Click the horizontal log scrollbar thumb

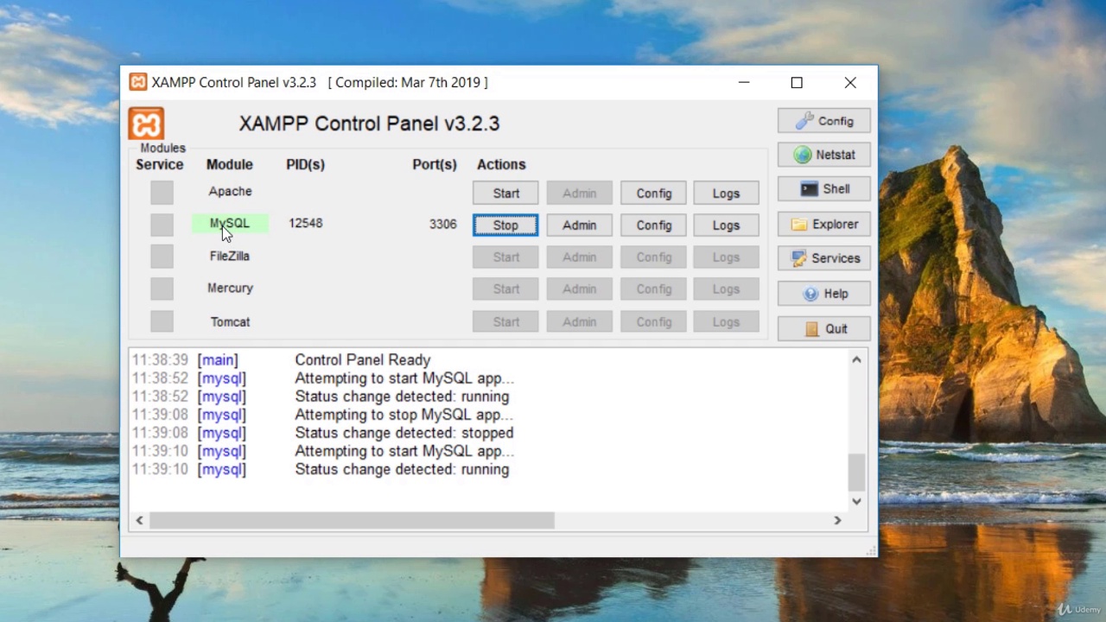click(x=352, y=520)
